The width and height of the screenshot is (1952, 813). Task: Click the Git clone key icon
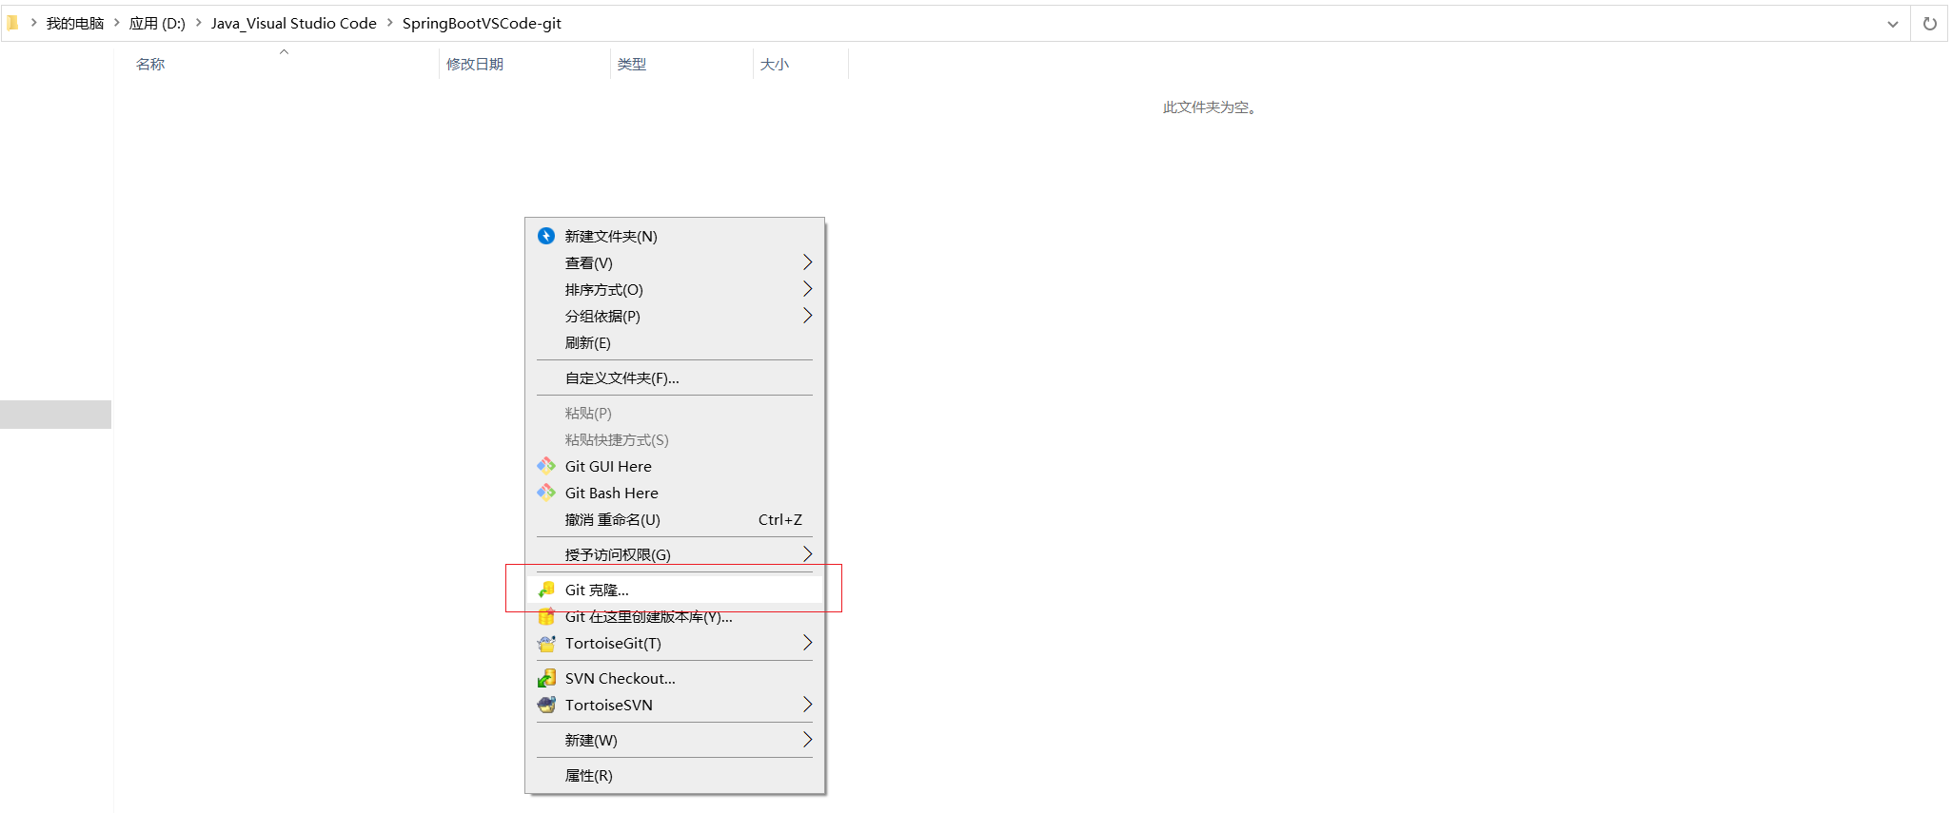pyautogui.click(x=546, y=590)
